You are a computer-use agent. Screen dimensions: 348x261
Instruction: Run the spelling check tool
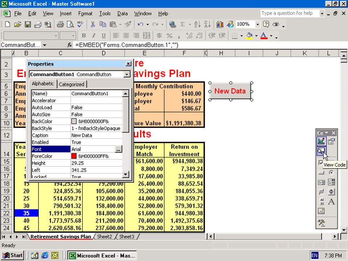[80, 24]
